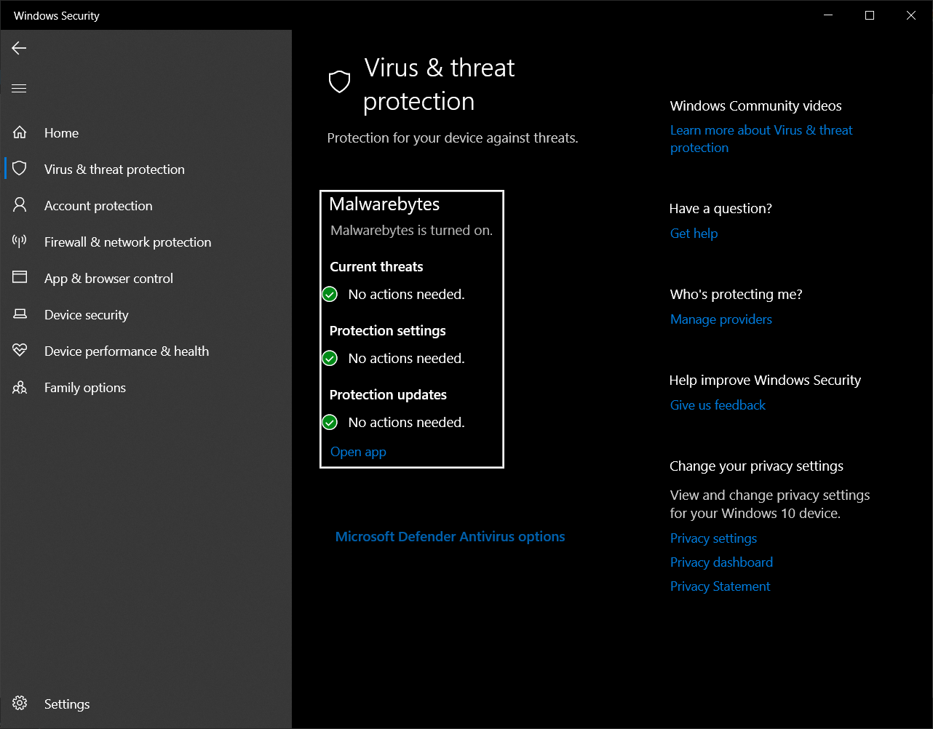Click the Protection updates heading

[x=388, y=395]
